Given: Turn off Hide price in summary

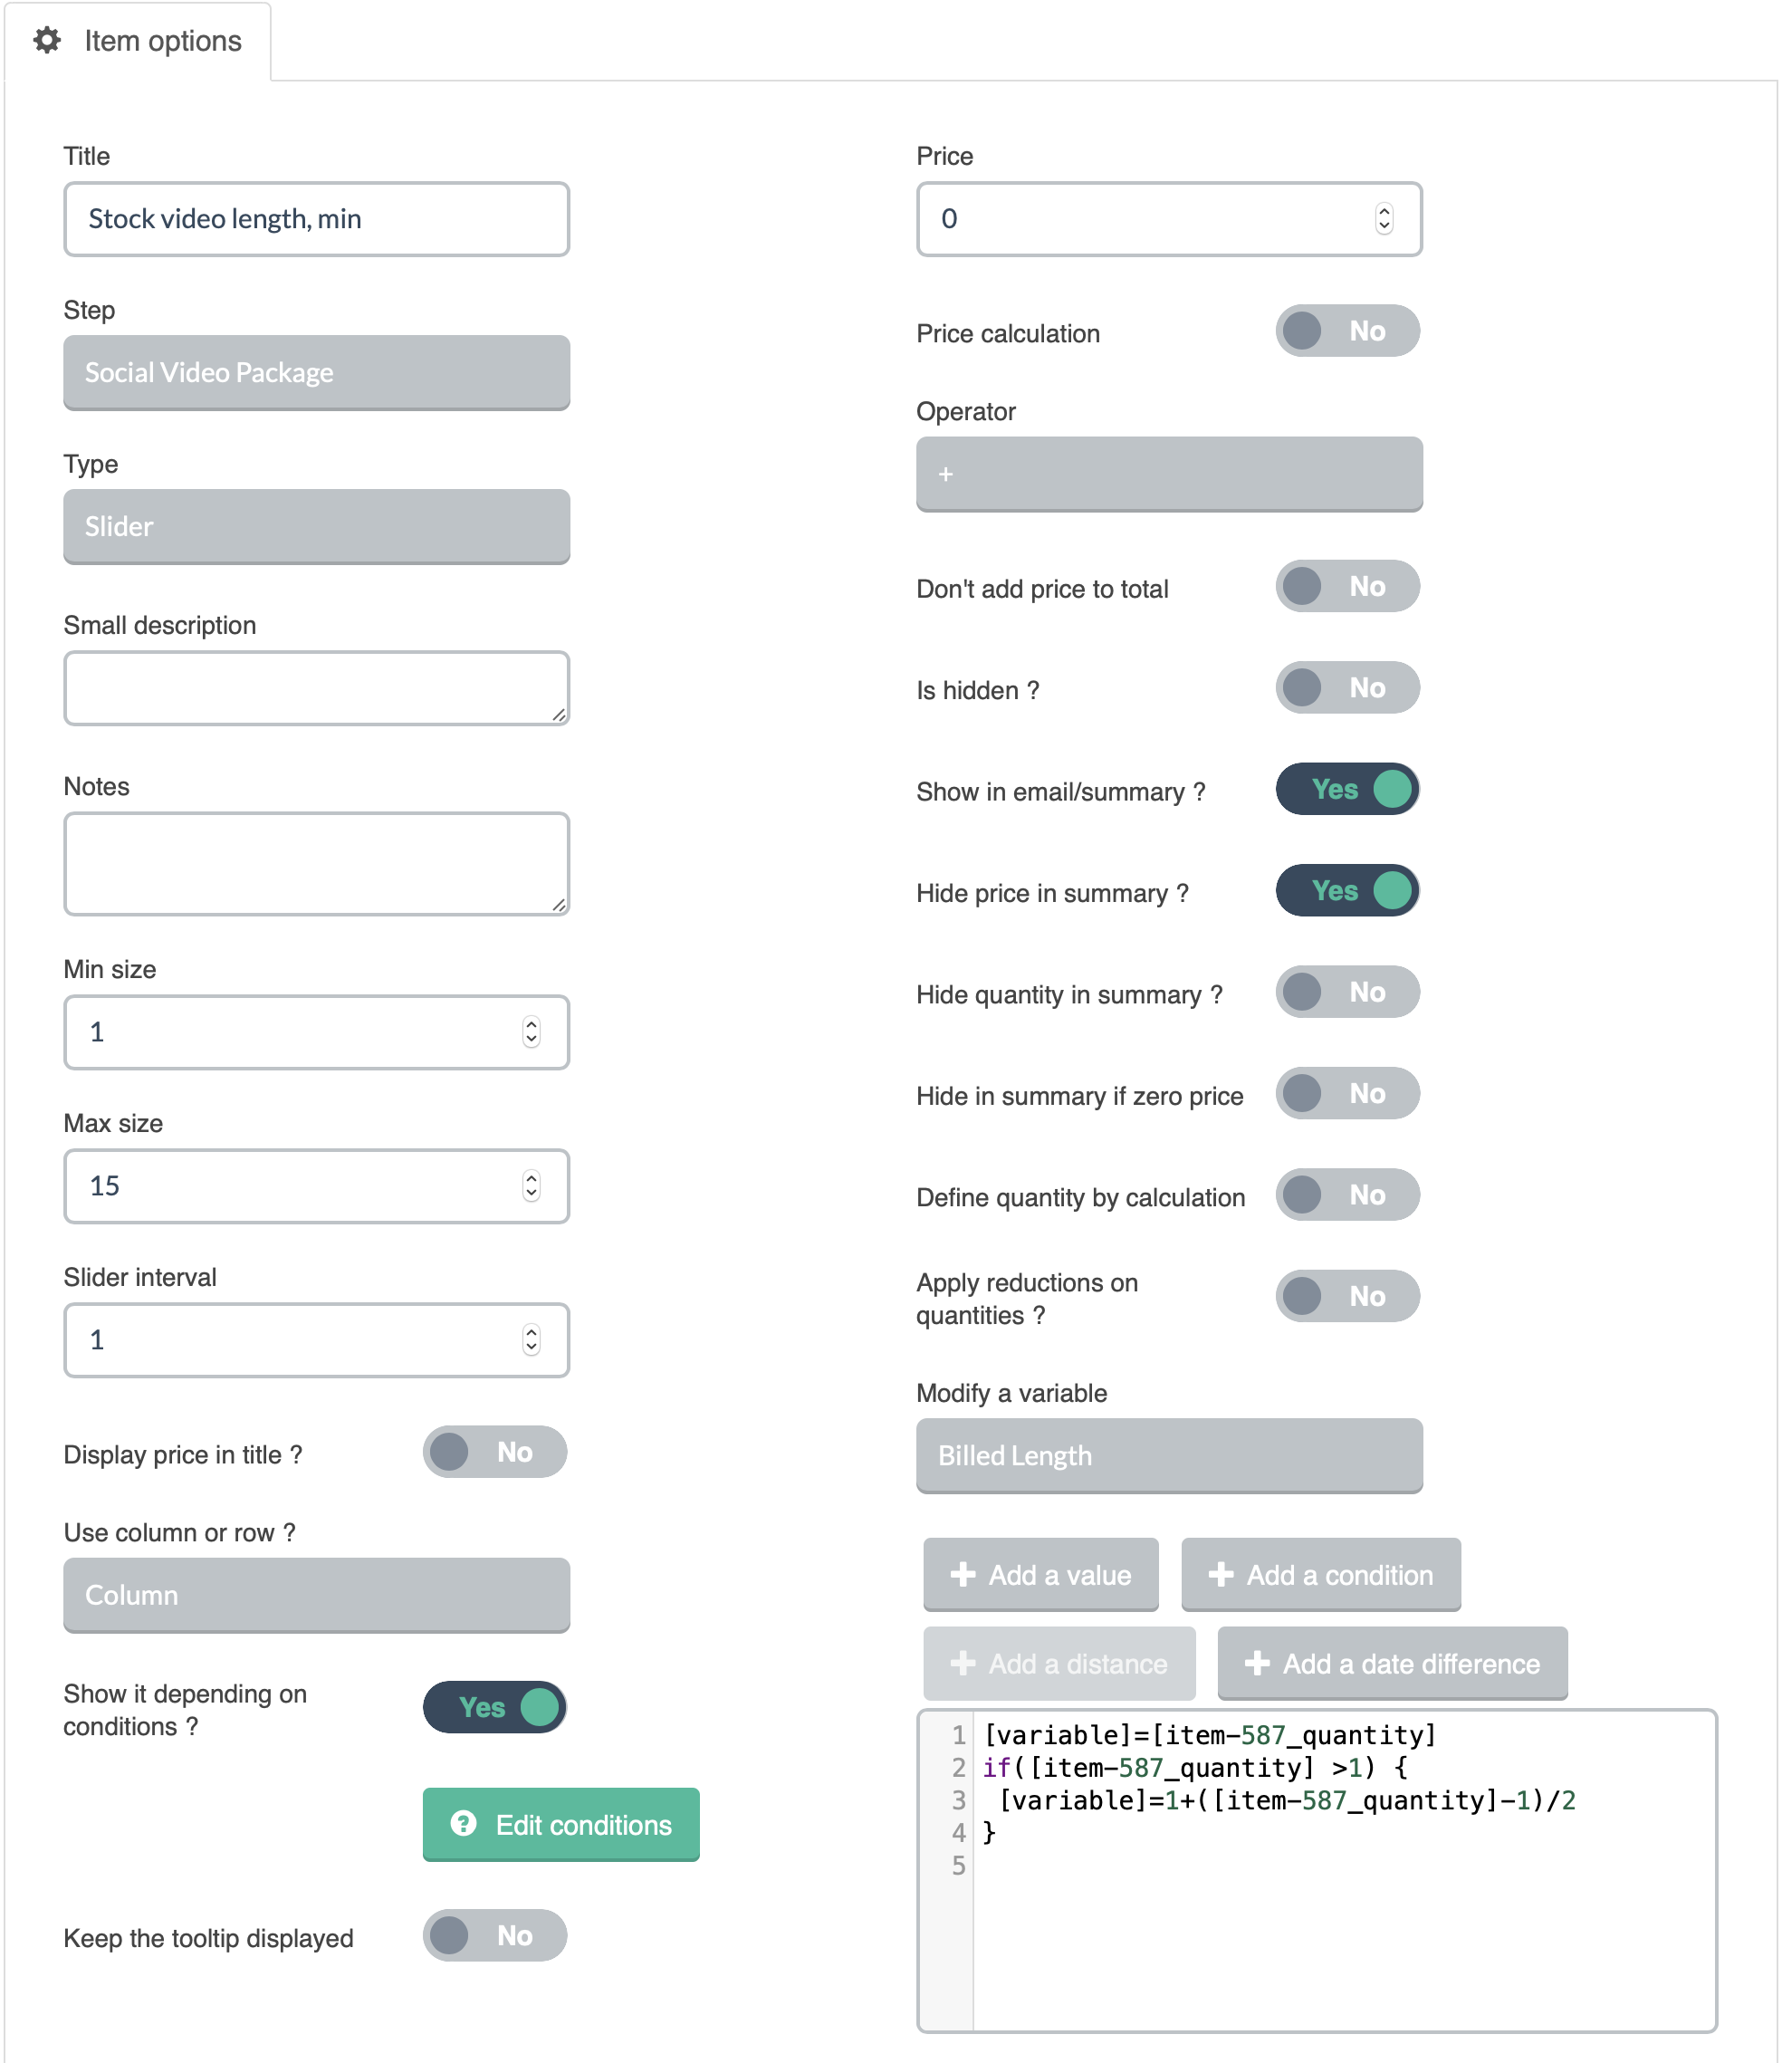Looking at the screenshot, I should [x=1347, y=891].
